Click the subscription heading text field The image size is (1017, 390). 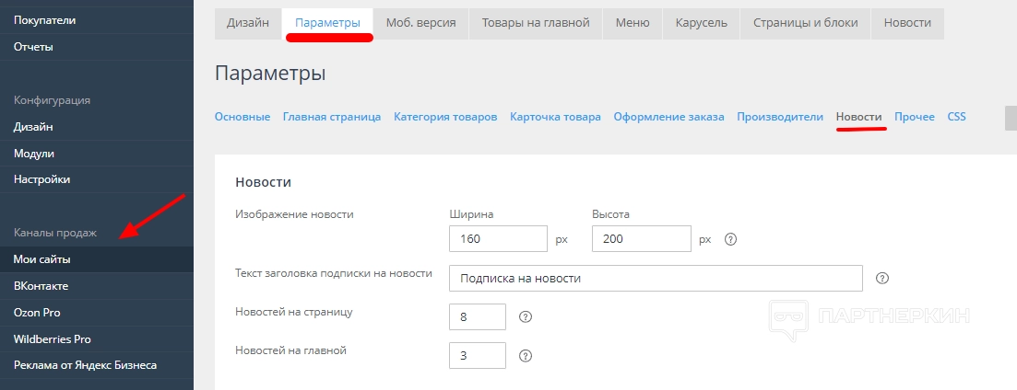[655, 278]
